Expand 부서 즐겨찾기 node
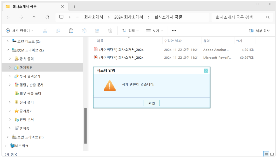 coord(10,76)
